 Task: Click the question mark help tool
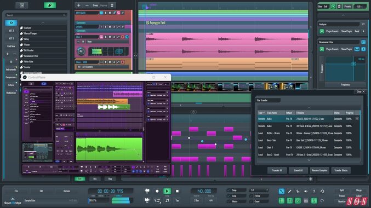tap(314, 191)
